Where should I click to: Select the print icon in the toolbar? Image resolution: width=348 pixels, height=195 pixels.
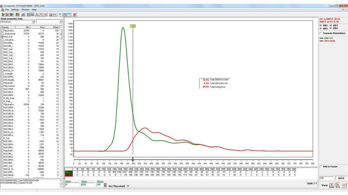[23, 14]
